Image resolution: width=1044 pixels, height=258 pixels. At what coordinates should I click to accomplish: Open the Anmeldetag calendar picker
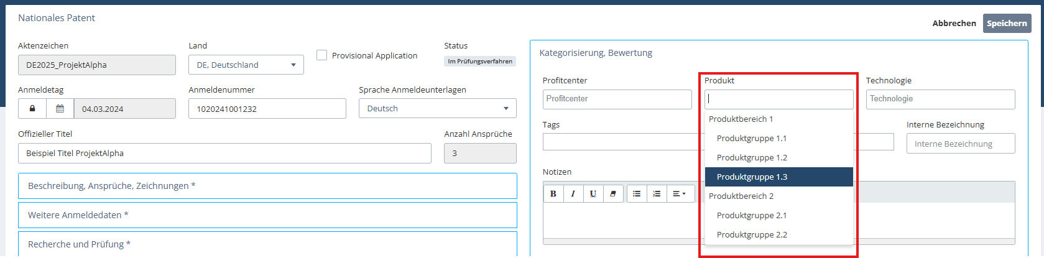(x=60, y=109)
